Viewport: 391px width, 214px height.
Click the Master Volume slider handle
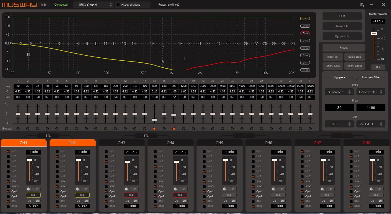point(374,34)
